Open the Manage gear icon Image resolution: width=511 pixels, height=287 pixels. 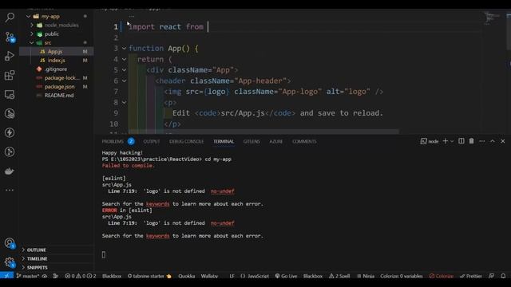click(x=10, y=262)
